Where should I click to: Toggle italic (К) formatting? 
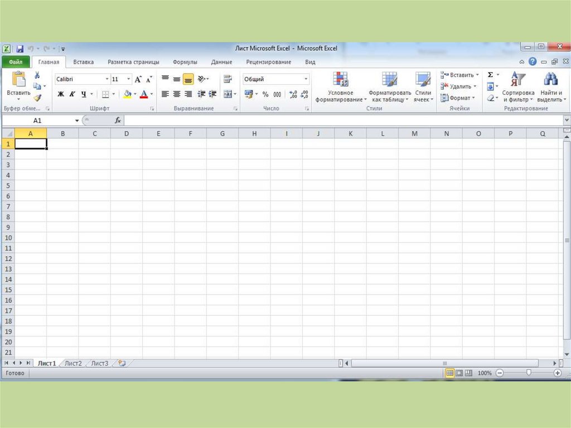tap(72, 94)
